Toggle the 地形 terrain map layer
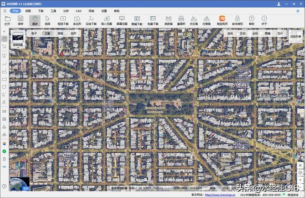This screenshot has height=198, width=305. tap(73, 34)
